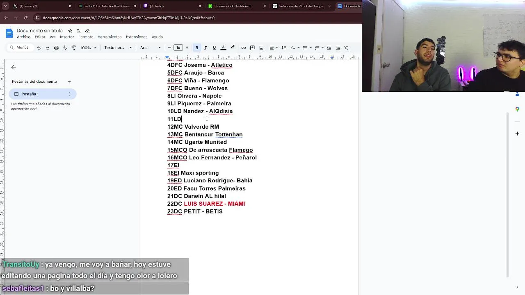
Task: Insert a link with chain icon
Action: [x=244, y=48]
